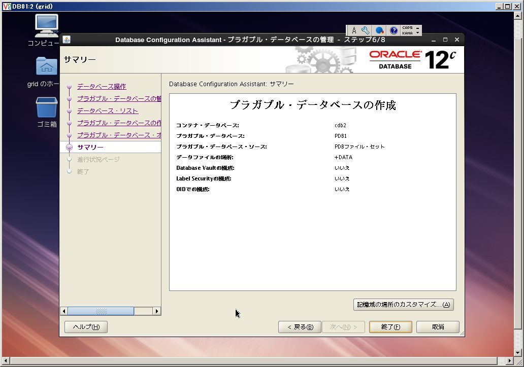Click the Java icon in DBCA title bar
Viewport: 524px width, 367px height.
click(x=67, y=40)
